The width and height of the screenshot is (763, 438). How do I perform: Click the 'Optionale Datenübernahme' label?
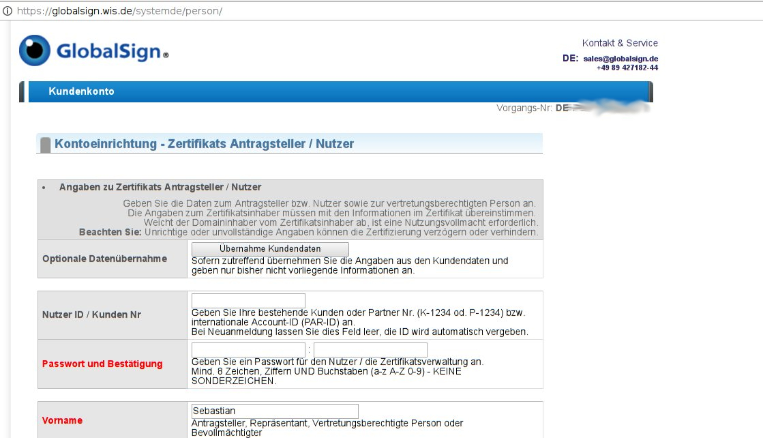tap(104, 259)
